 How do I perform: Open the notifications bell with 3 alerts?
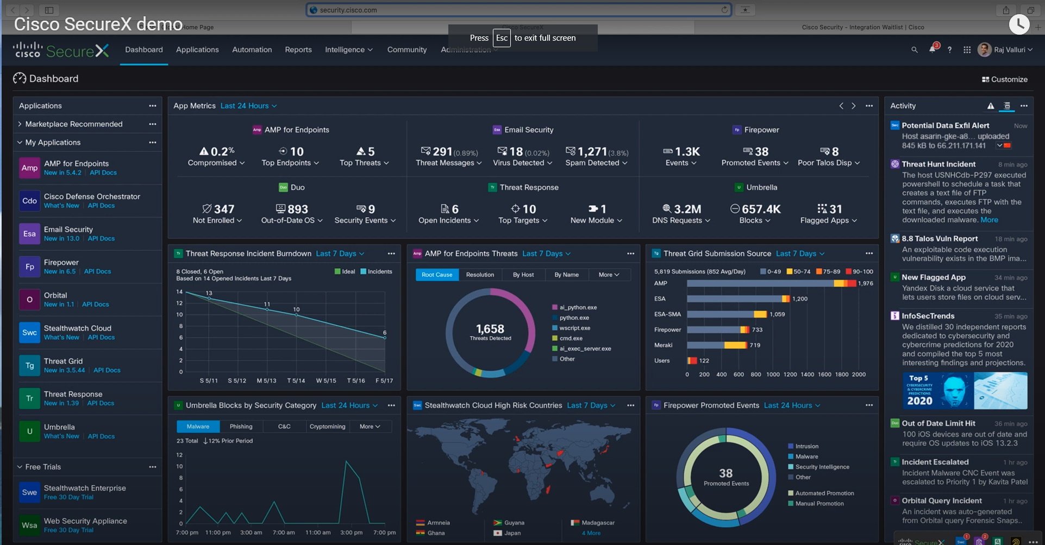(x=933, y=49)
